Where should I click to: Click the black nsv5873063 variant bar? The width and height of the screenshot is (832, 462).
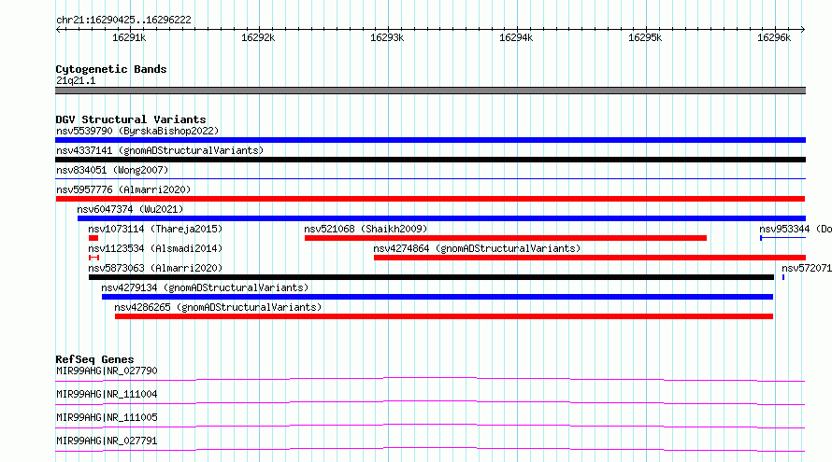point(431,277)
